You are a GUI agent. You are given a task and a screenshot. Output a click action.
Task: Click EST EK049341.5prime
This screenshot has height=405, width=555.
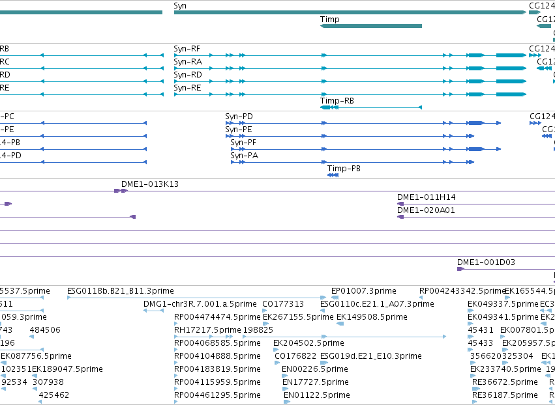503,317
